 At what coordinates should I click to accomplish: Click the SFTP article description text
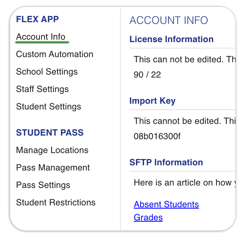[x=185, y=183]
